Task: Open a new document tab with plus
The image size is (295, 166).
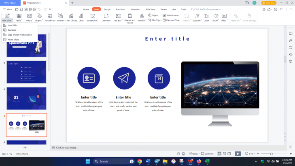Action: (72, 3)
